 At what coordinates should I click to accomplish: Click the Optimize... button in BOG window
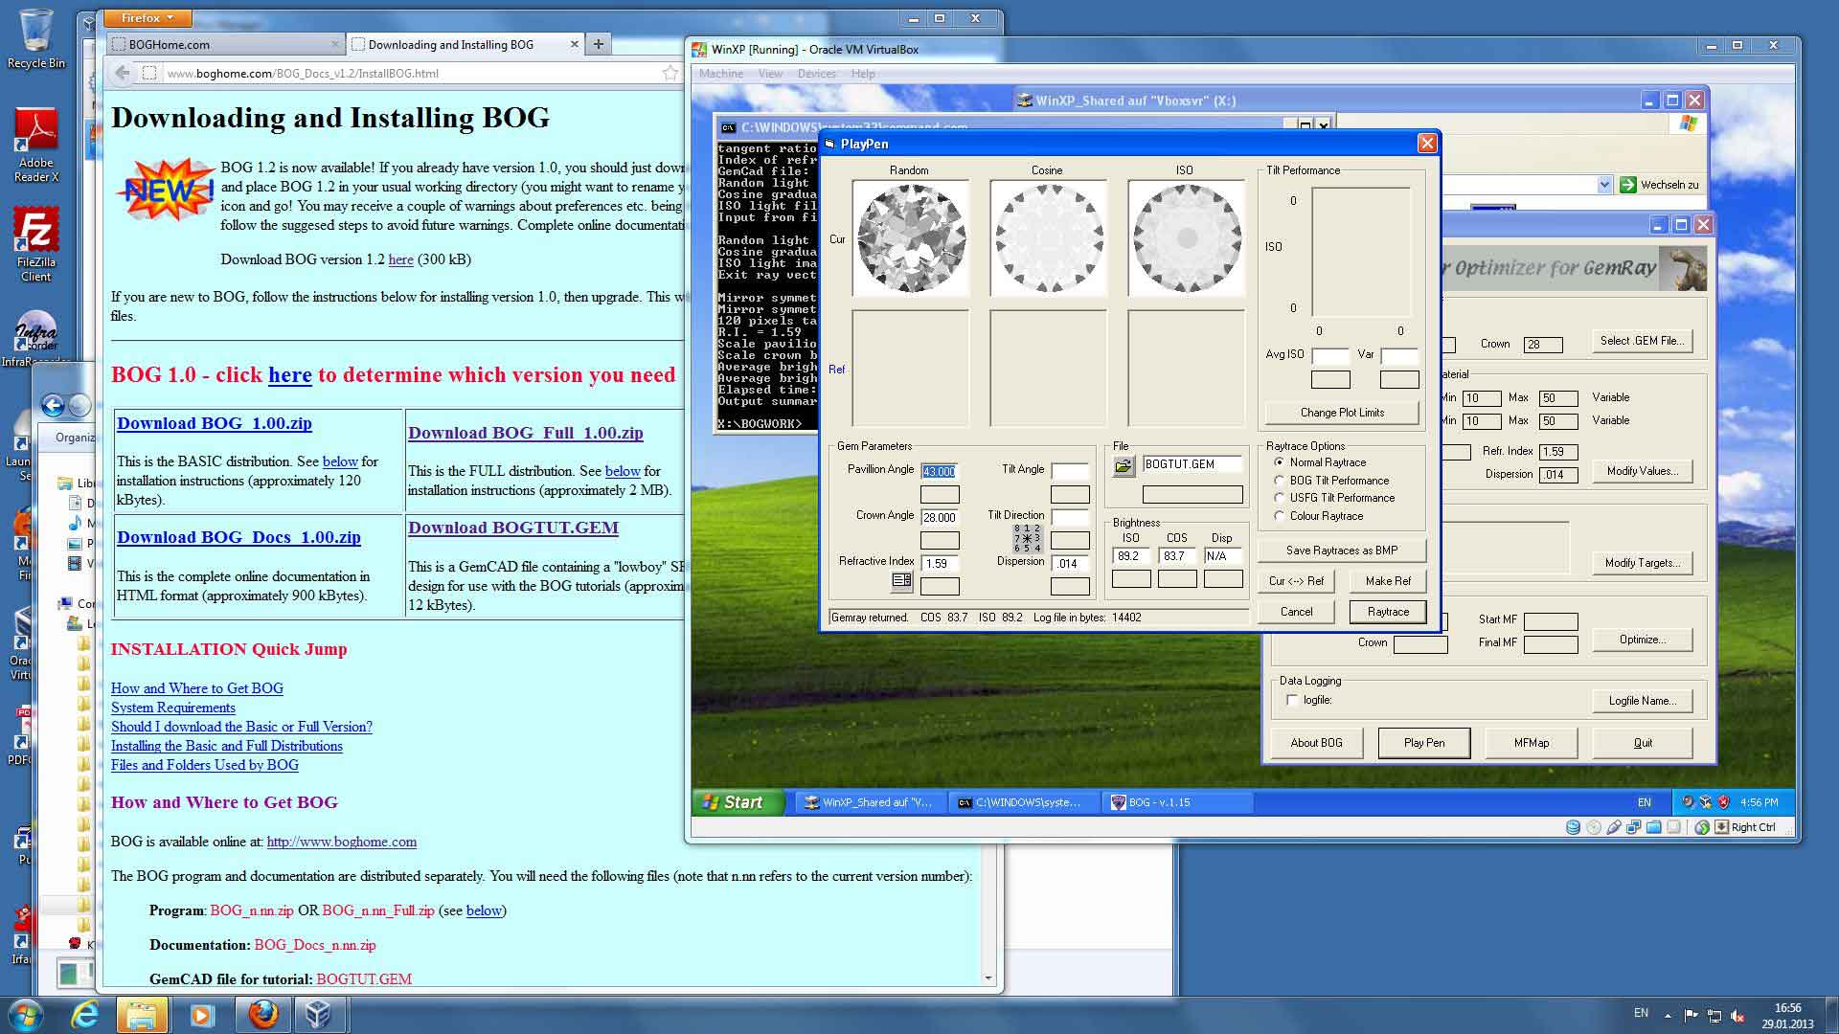(1642, 640)
